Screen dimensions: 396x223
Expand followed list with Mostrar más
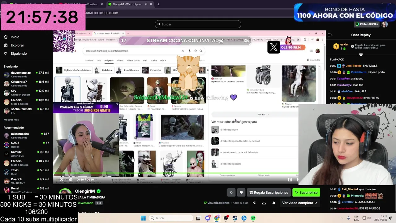coord(11,120)
